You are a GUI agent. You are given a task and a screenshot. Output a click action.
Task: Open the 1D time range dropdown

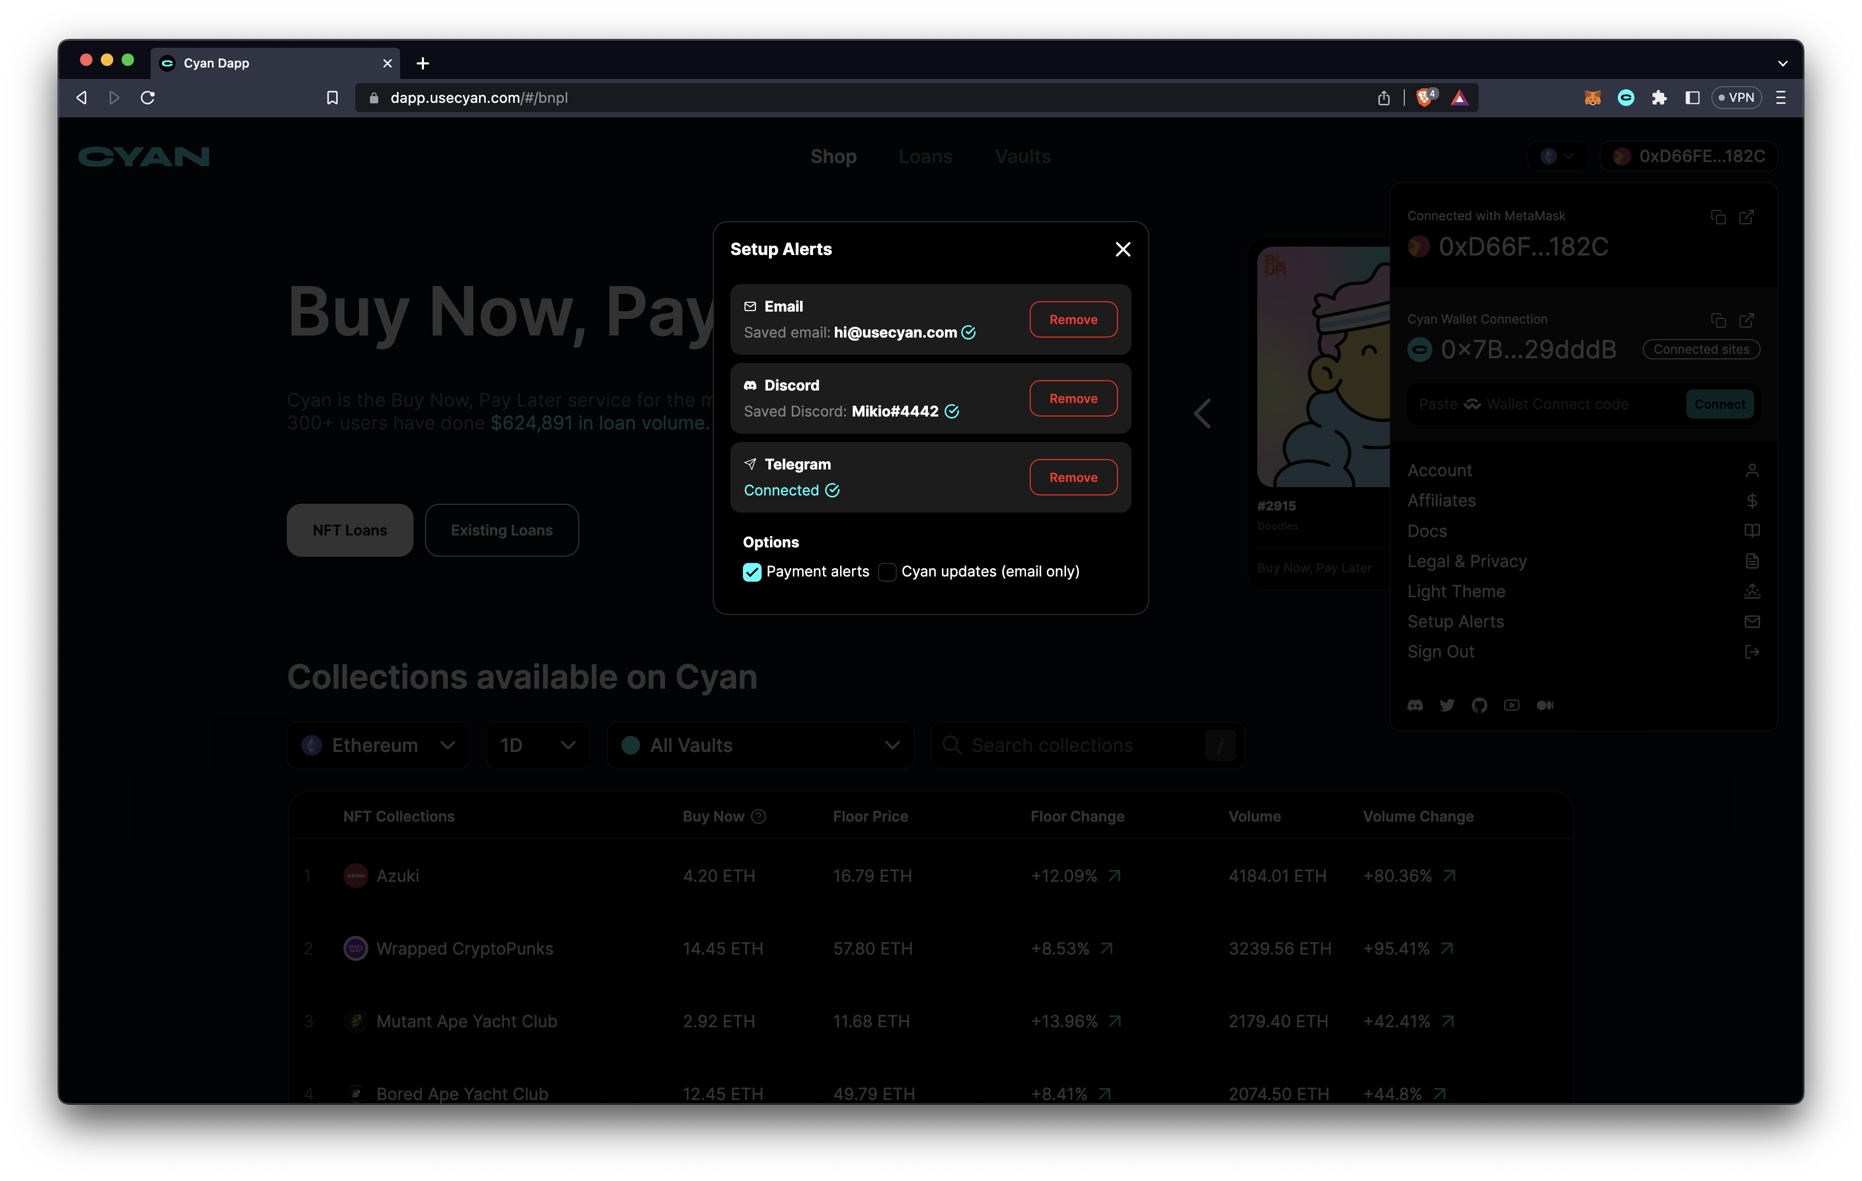(537, 745)
